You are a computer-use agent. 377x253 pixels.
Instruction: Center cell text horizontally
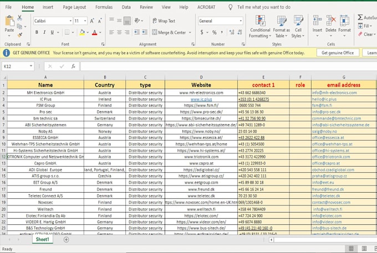click(x=119, y=32)
